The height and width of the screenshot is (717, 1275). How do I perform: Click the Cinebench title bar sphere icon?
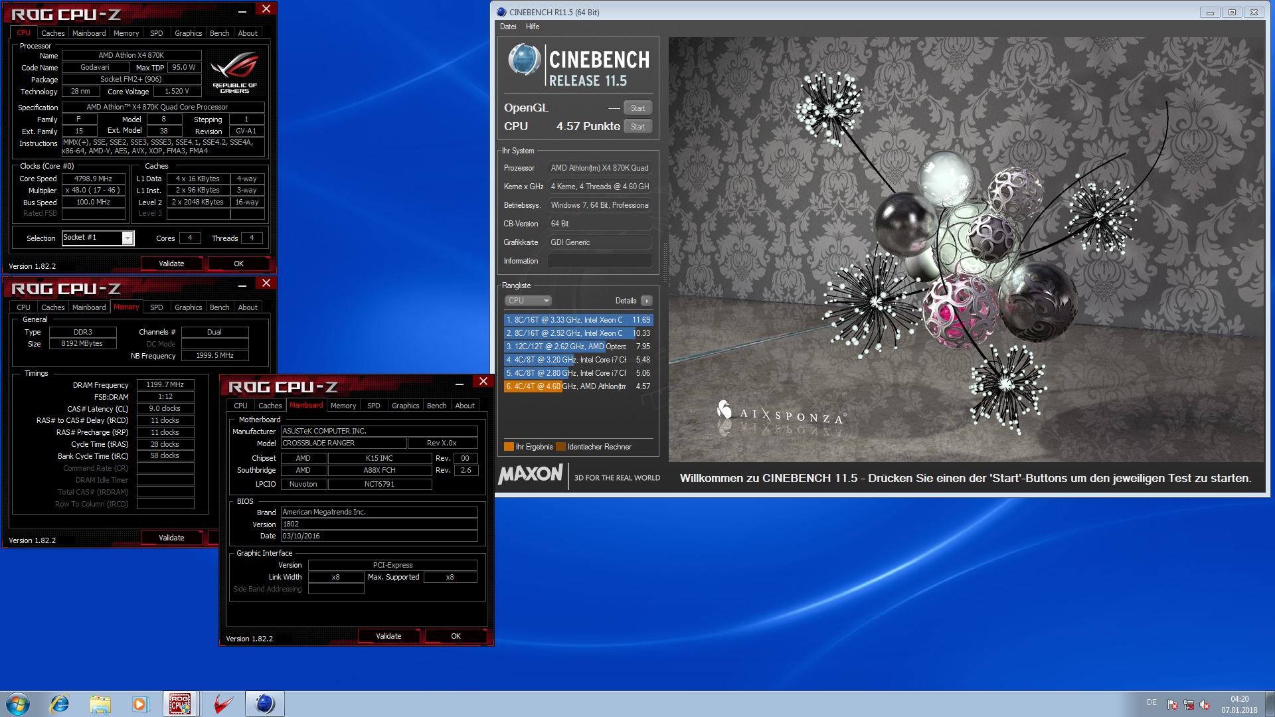502,12
